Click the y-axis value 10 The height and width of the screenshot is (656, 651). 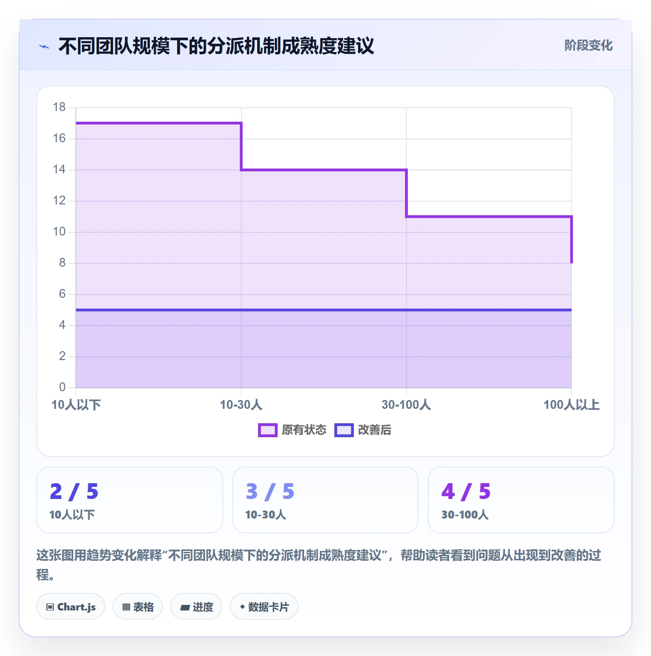60,232
